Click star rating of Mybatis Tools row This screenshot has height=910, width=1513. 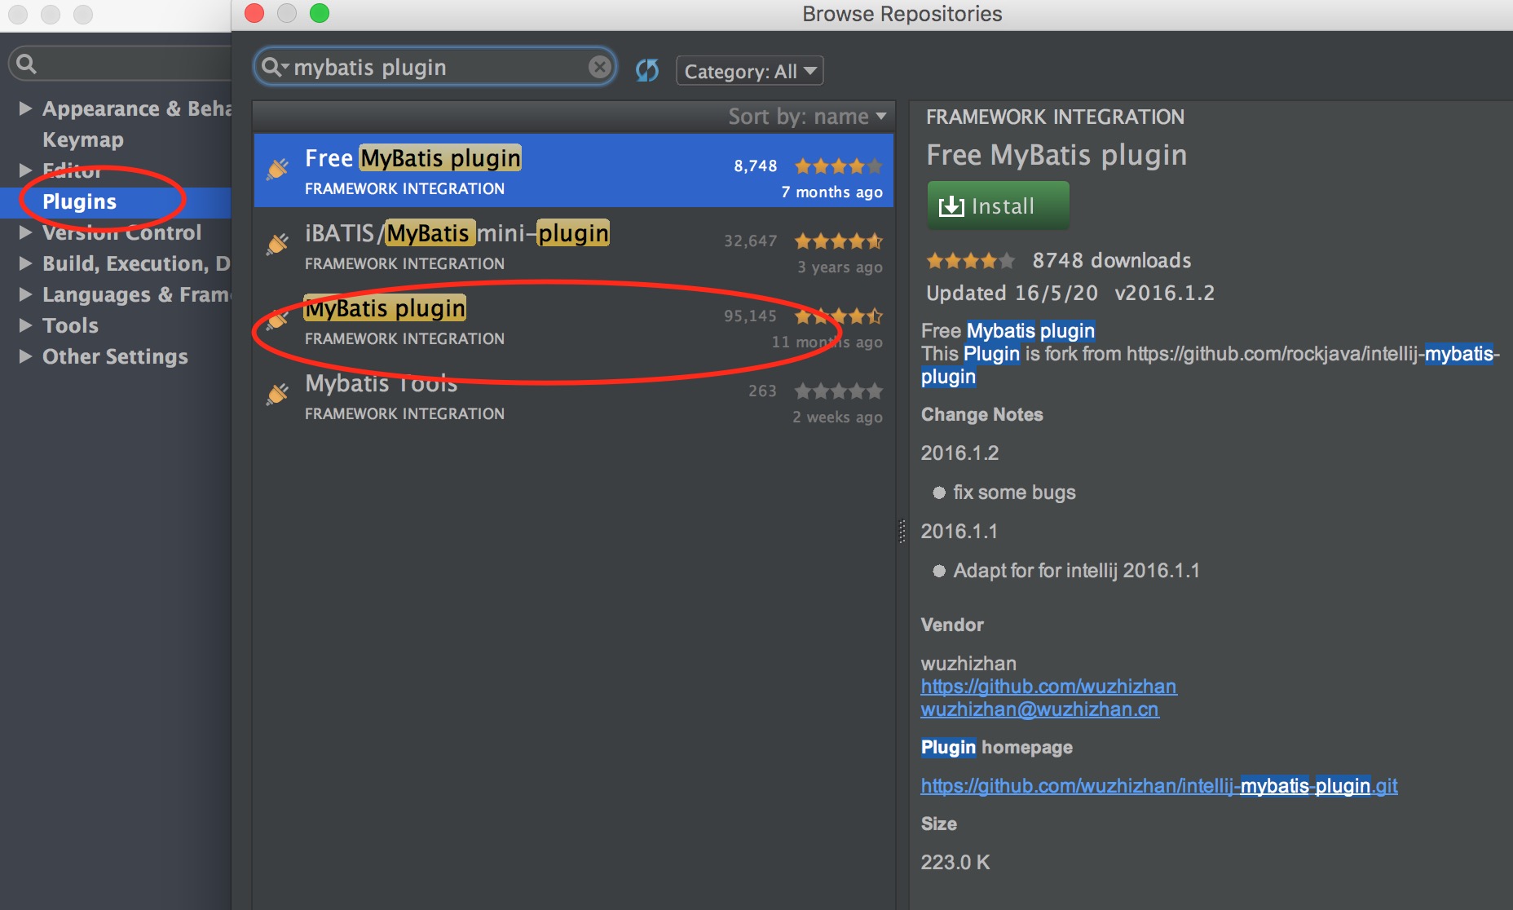point(839,391)
